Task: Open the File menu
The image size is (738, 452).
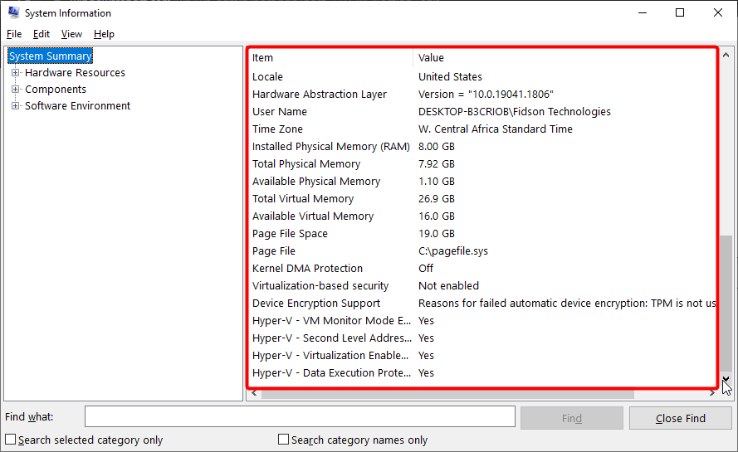Action: pos(14,34)
